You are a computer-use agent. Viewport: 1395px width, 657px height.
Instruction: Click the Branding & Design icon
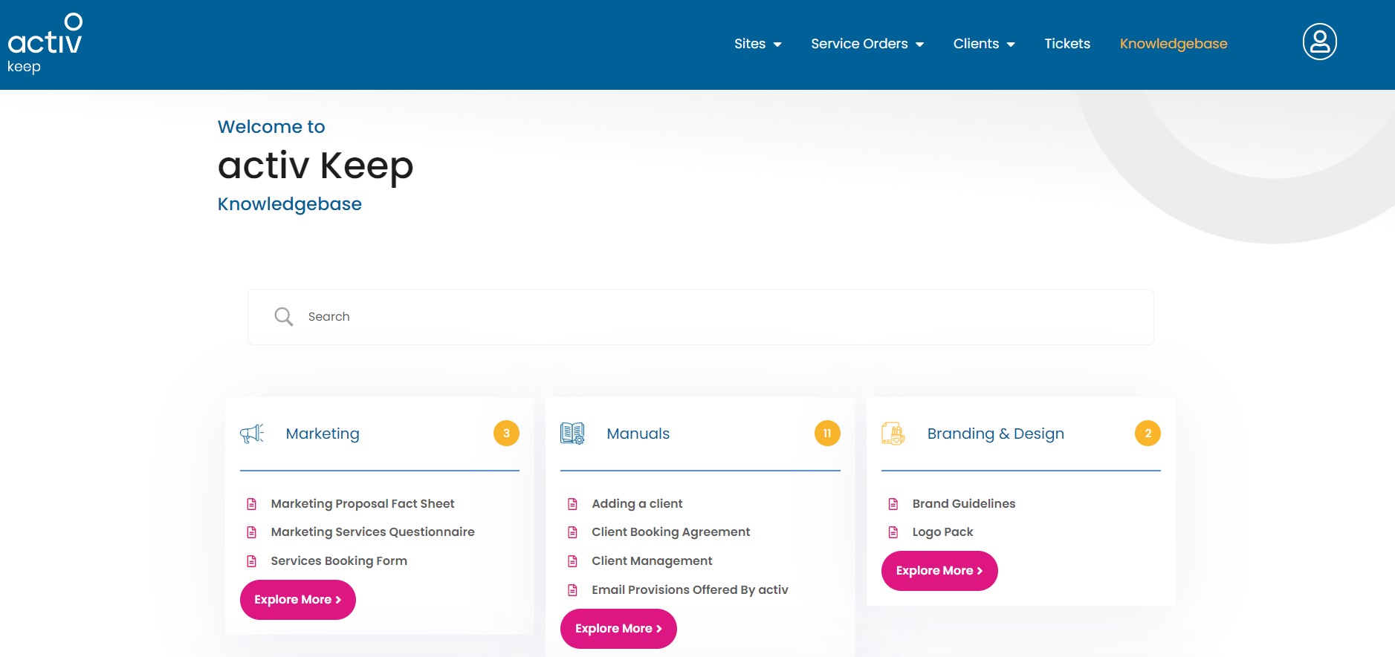click(x=893, y=434)
